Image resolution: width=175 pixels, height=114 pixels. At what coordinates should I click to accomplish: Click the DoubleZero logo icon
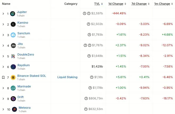[13, 56]
